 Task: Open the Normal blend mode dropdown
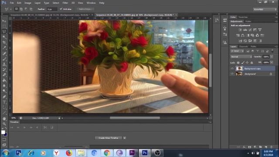(241, 57)
